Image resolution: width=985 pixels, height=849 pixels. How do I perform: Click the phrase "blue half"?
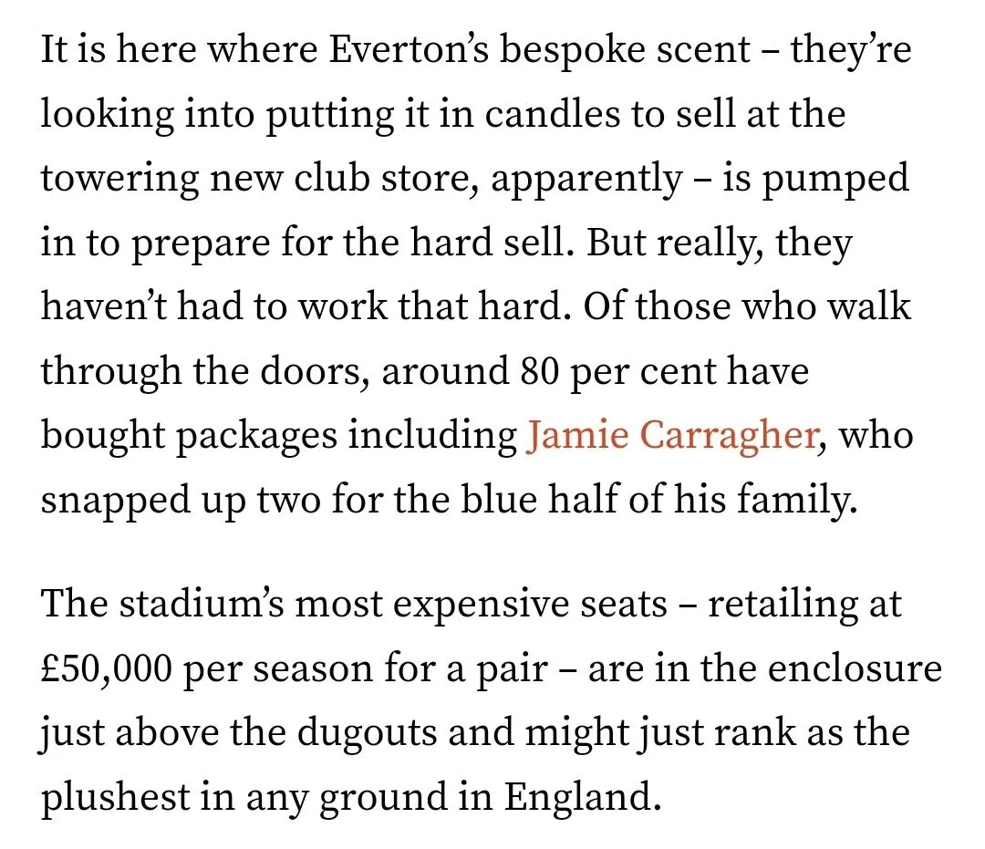[546, 501]
